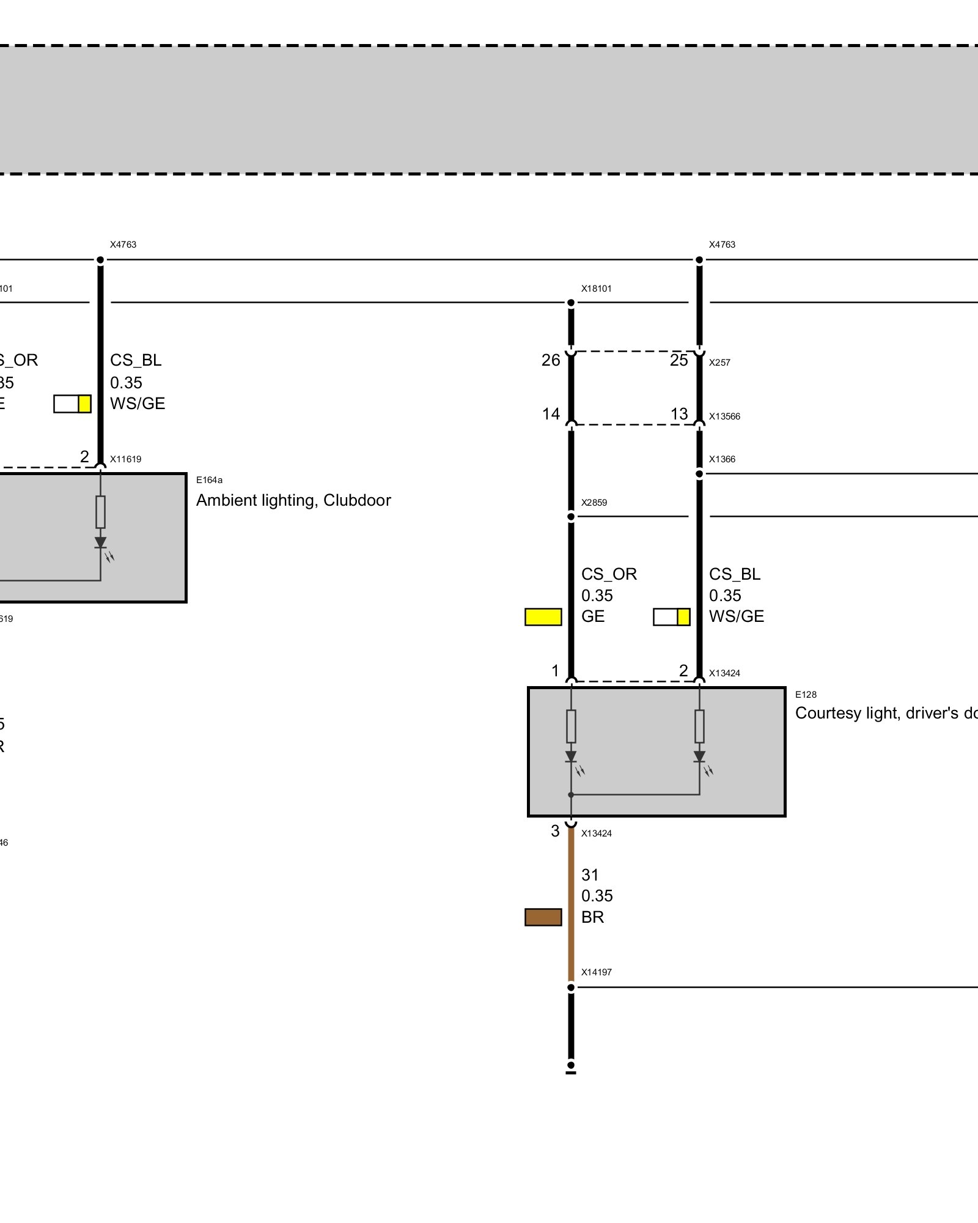This screenshot has width=978, height=1223.
Task: Select white/yellow swatch beside Clubdoor CS_BL wire
Action: tap(73, 404)
